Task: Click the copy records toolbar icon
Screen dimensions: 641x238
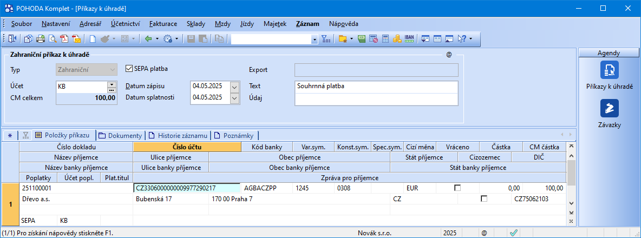Action: pos(28,39)
